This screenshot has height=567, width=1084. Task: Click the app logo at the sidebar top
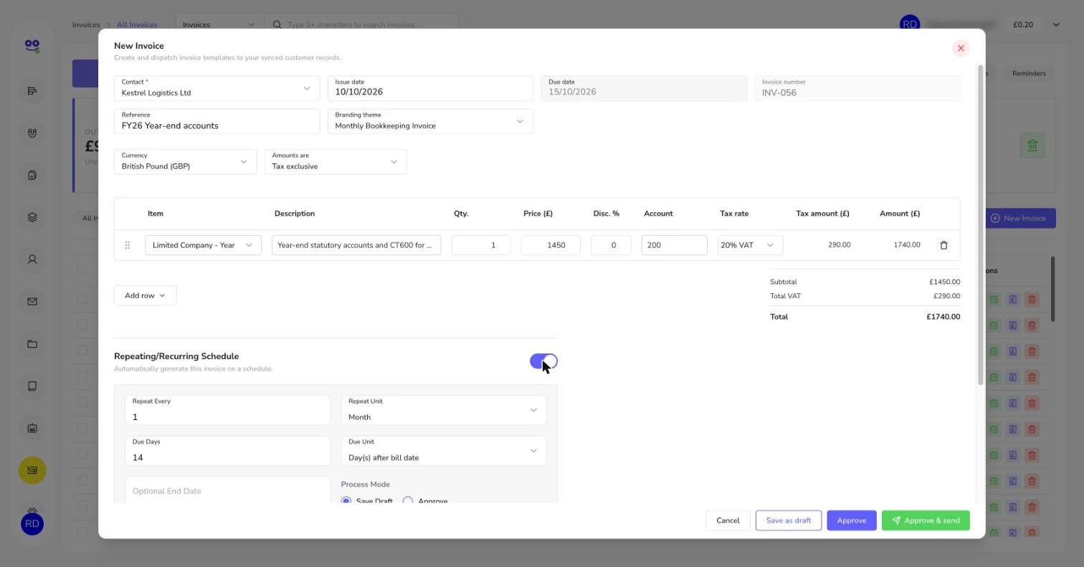tap(32, 46)
